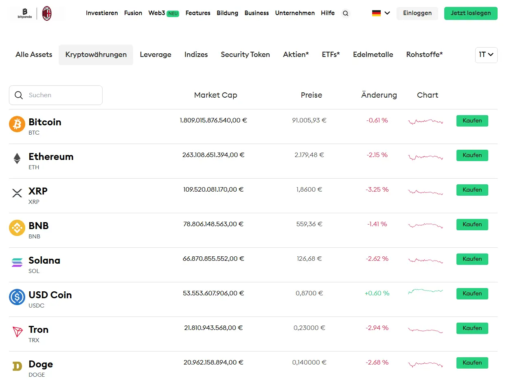Focus the Suchen search field

pos(56,95)
